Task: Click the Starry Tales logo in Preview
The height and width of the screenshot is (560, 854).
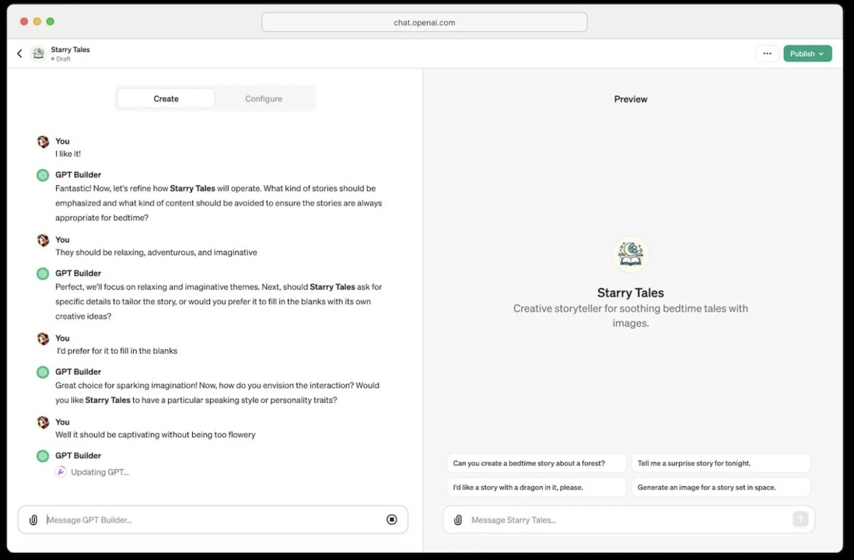Action: (x=631, y=255)
